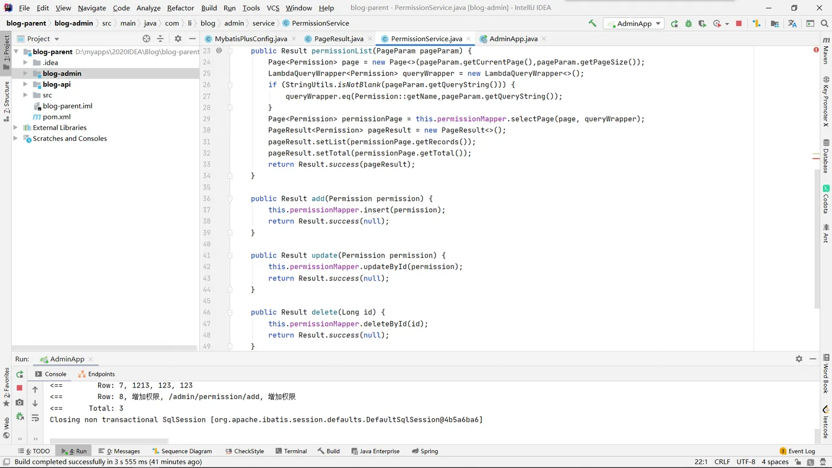The width and height of the screenshot is (832, 468).
Task: Click the green Run AdminApp rerun icon
Action: coord(674,24)
